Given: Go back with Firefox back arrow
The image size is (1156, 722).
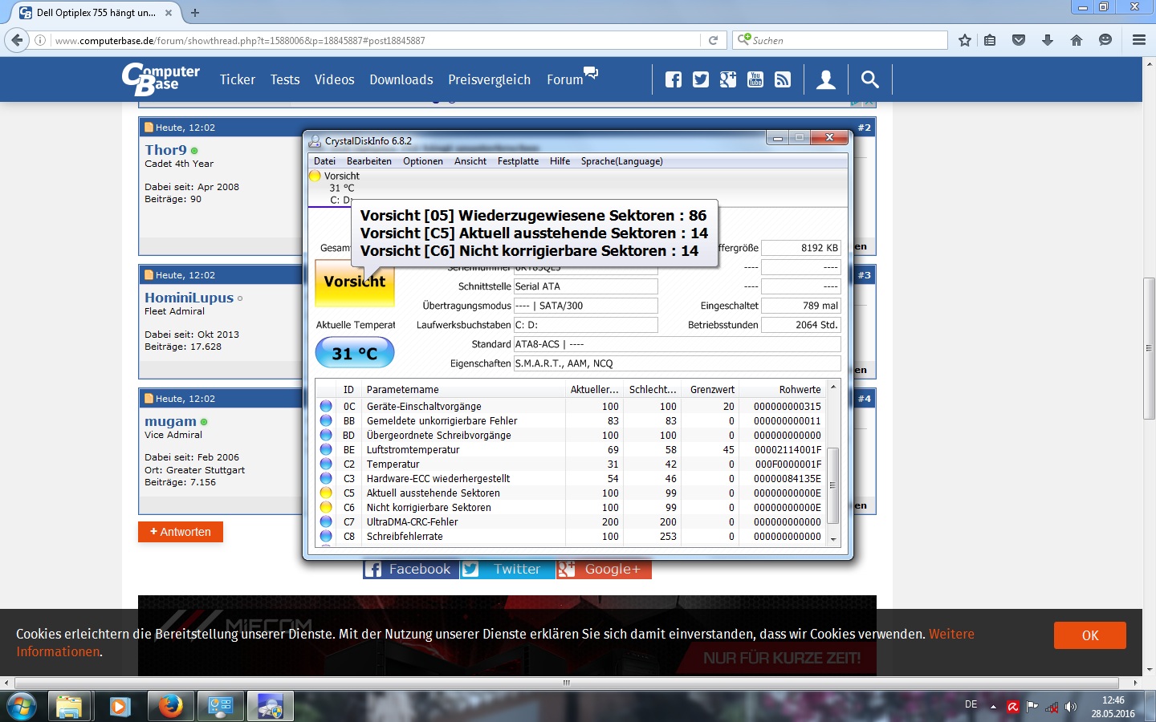Looking at the screenshot, I should [16, 39].
